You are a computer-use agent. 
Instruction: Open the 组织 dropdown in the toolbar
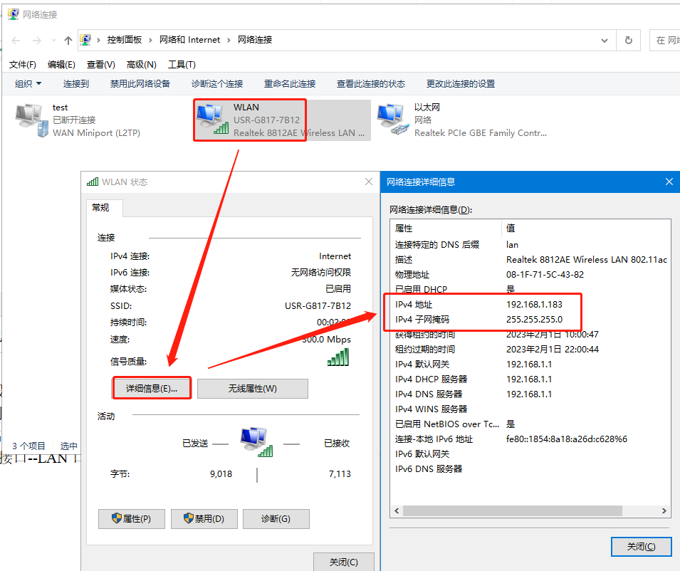(x=28, y=83)
